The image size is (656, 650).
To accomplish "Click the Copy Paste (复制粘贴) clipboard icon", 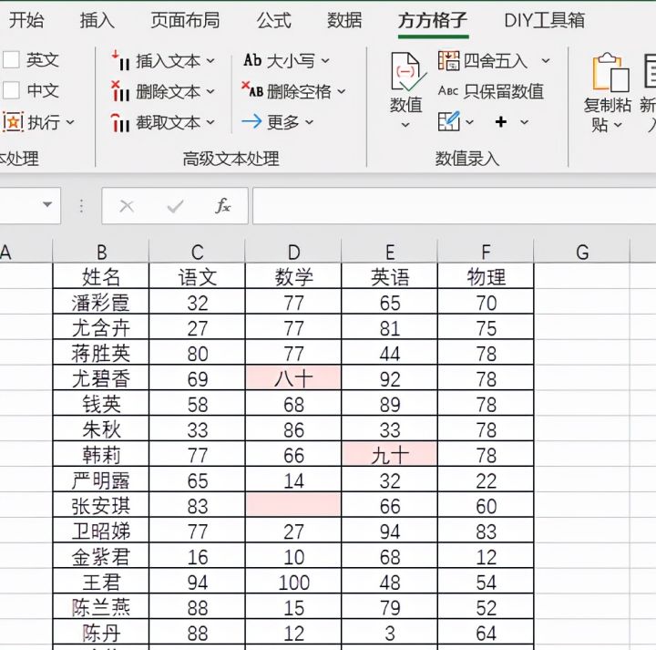I will click(610, 72).
